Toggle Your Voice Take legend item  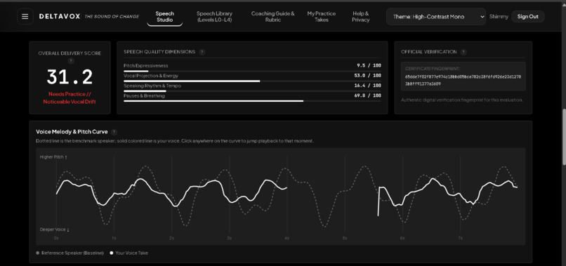pos(129,253)
